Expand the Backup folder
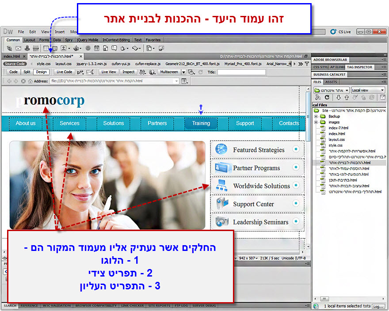Viewport: 389px width, 311px height. [316, 116]
